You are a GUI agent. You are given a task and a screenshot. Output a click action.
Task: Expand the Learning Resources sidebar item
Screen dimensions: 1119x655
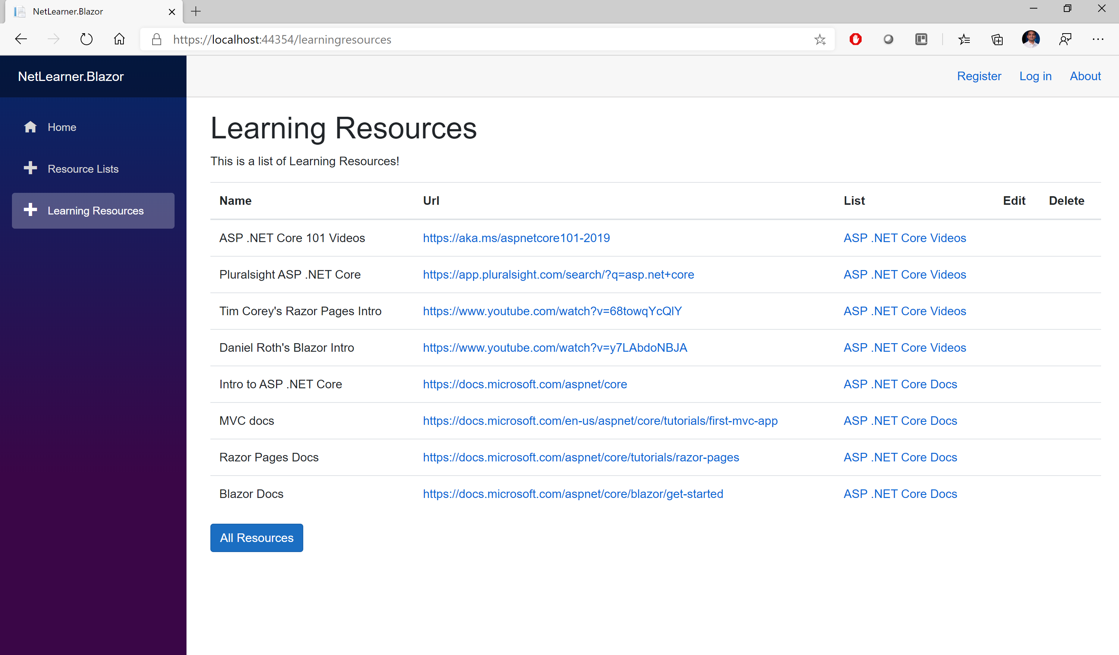coord(94,210)
